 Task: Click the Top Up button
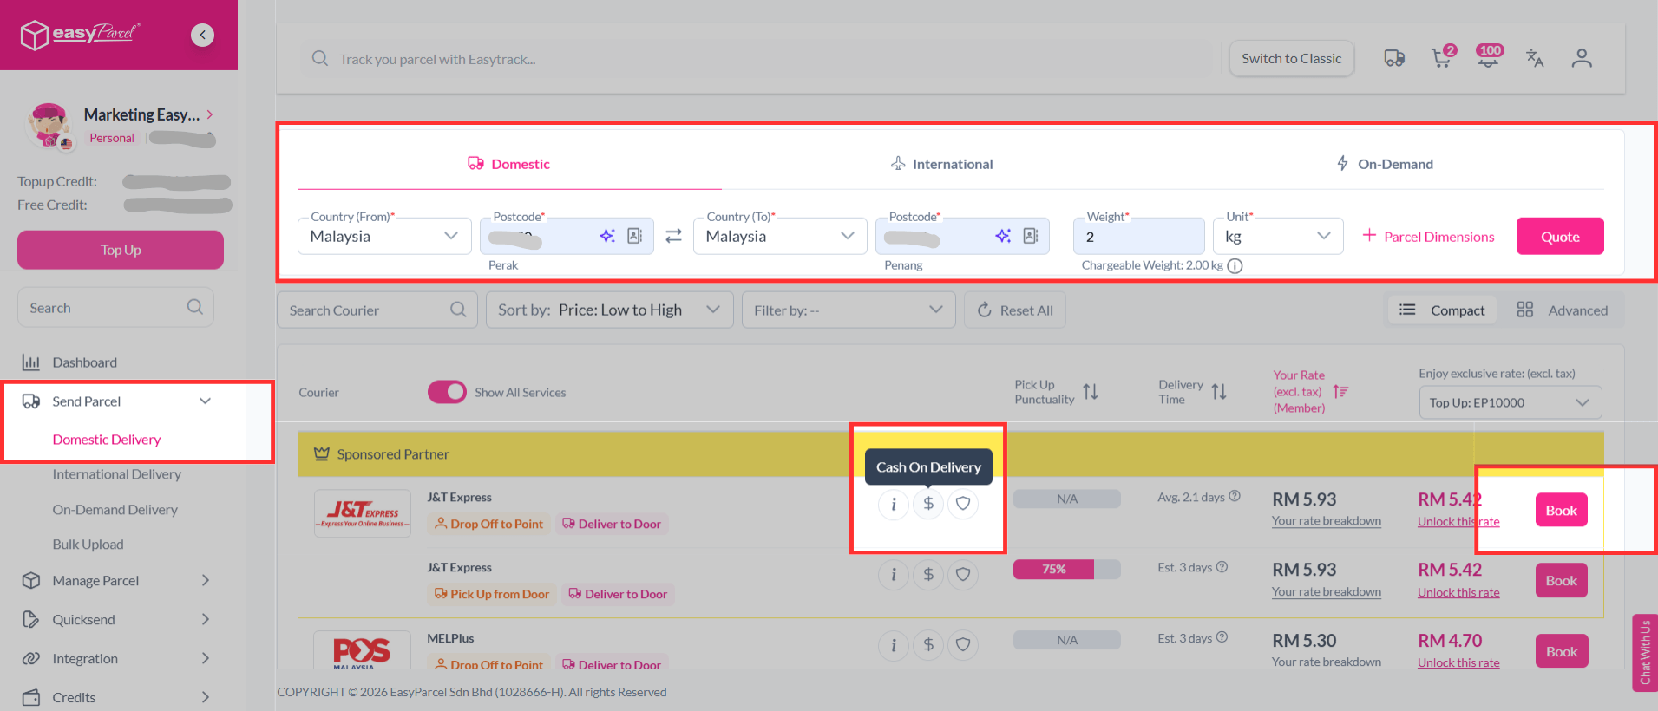pyautogui.click(x=121, y=250)
